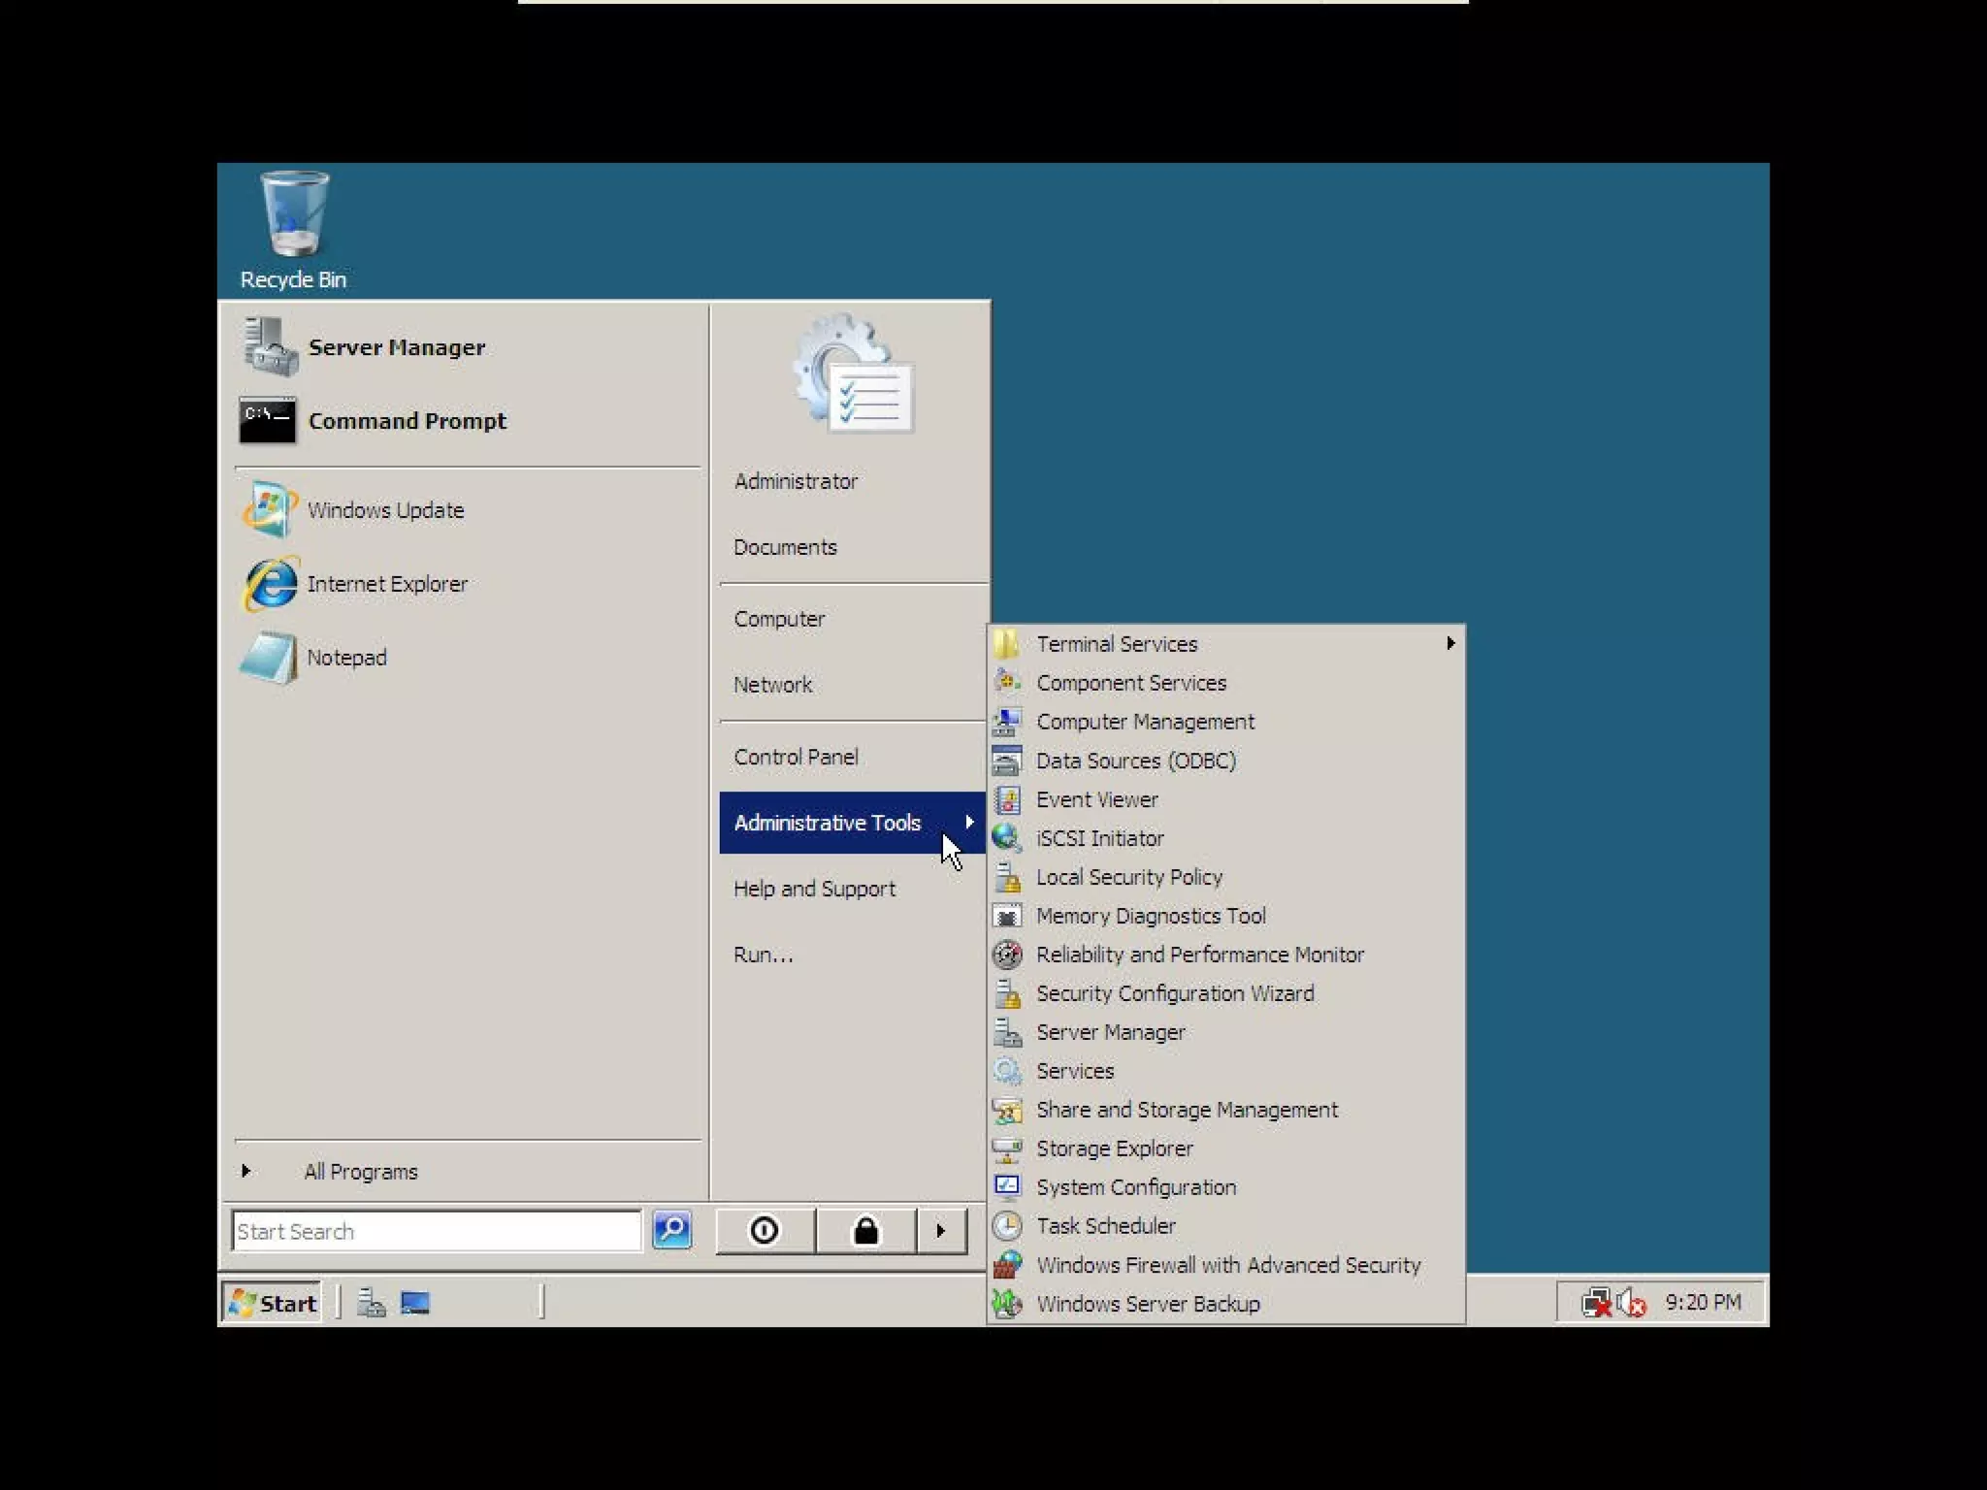Open Notepad from Start menu
Image resolution: width=1987 pixels, height=1490 pixels.
point(346,658)
